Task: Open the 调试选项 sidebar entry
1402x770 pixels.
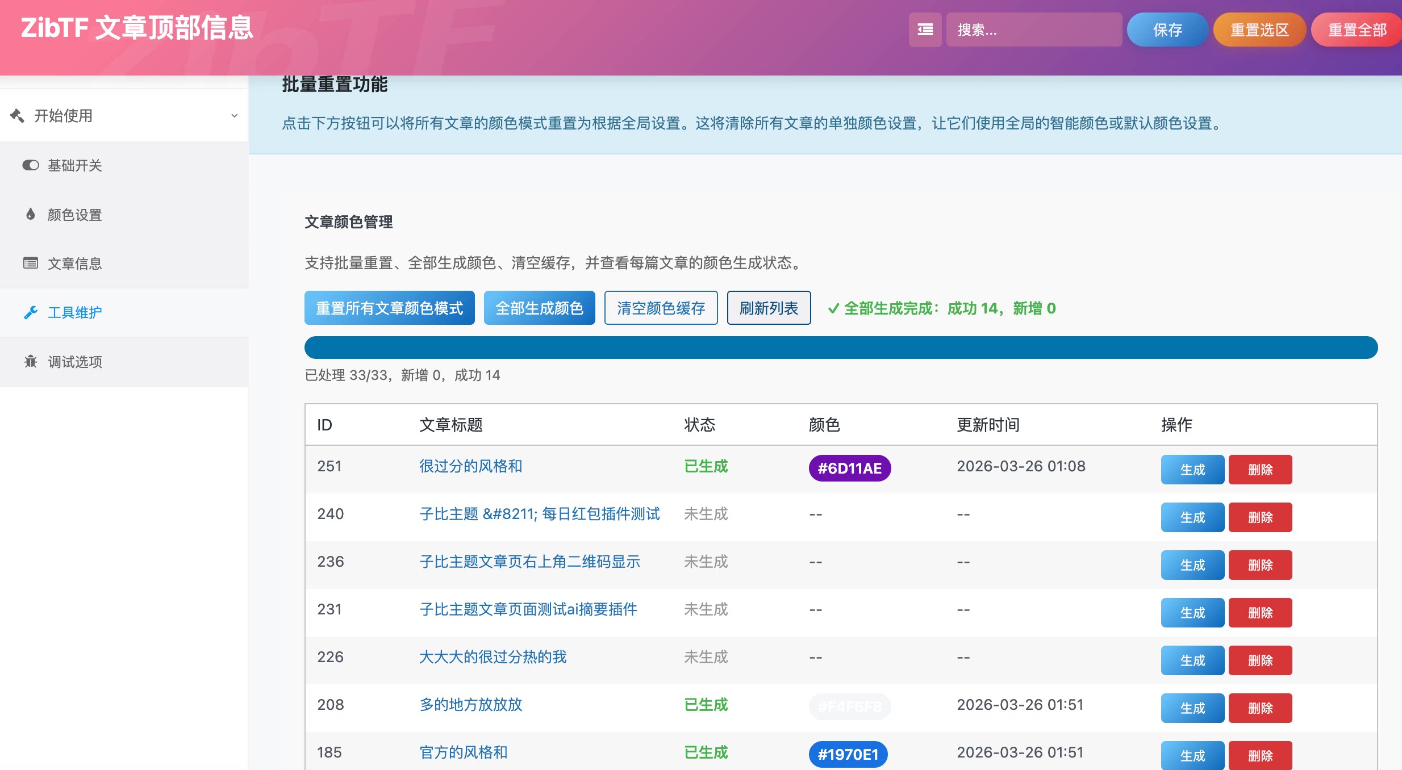Action: pos(74,361)
